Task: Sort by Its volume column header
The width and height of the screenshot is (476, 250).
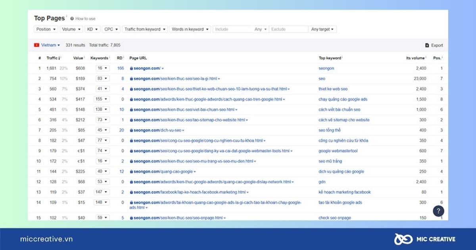Action: (x=416, y=58)
